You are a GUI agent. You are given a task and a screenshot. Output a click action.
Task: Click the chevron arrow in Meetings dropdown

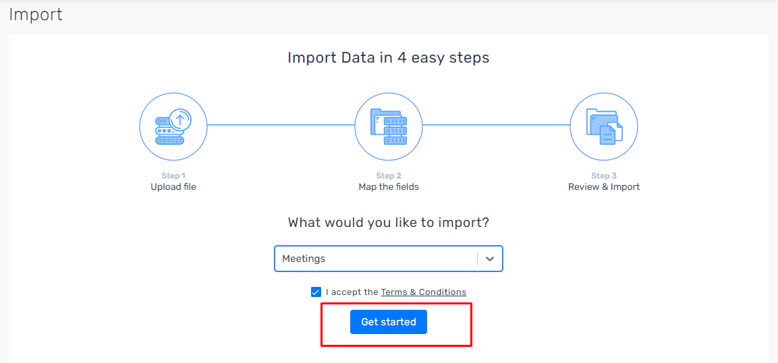click(x=490, y=259)
